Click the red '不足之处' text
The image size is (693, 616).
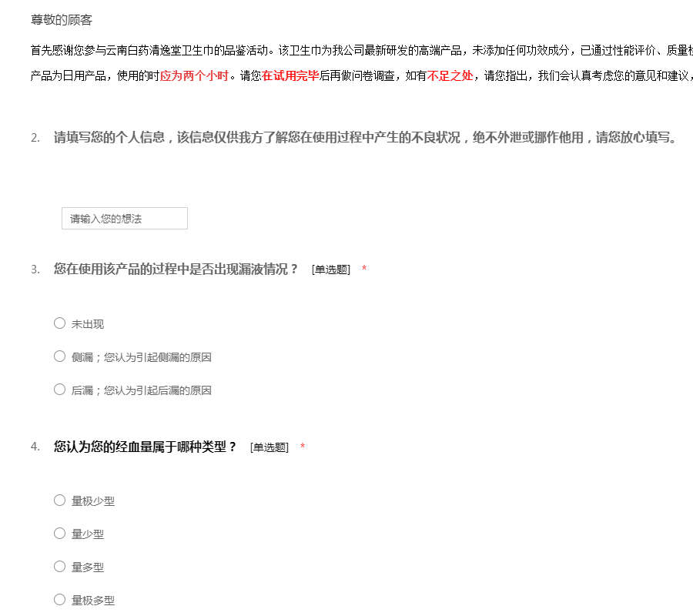click(x=450, y=76)
